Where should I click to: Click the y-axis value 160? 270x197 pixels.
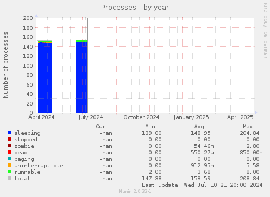pyautogui.click(x=28, y=37)
